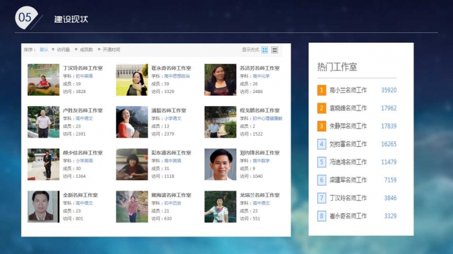The image size is (453, 254).
Task: Filter by subject 小学英语
Action: coord(84,161)
